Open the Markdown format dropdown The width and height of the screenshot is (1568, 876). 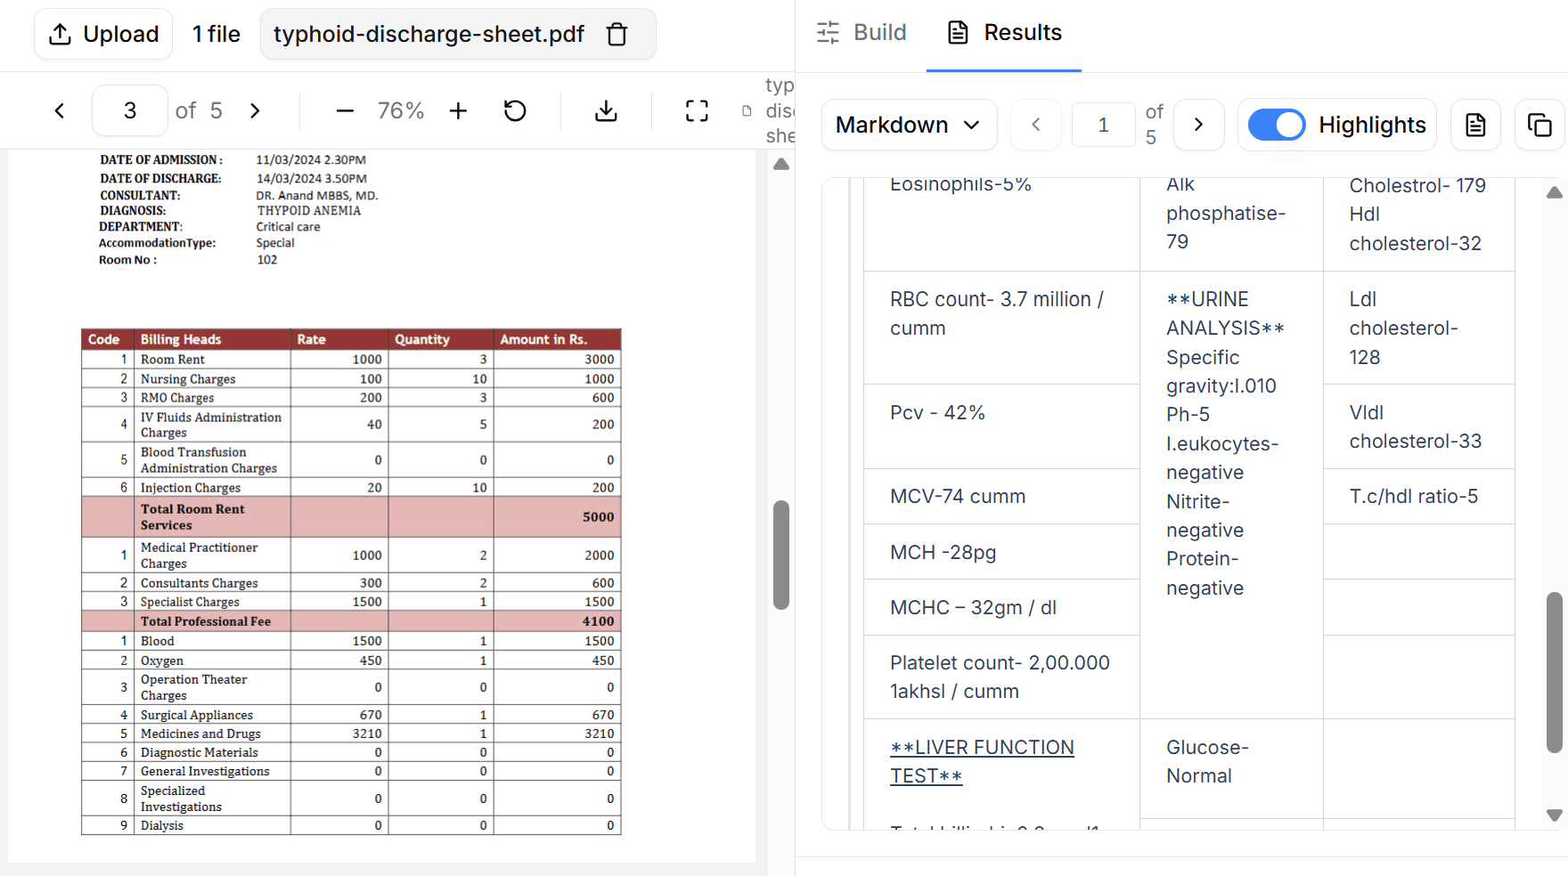(909, 125)
